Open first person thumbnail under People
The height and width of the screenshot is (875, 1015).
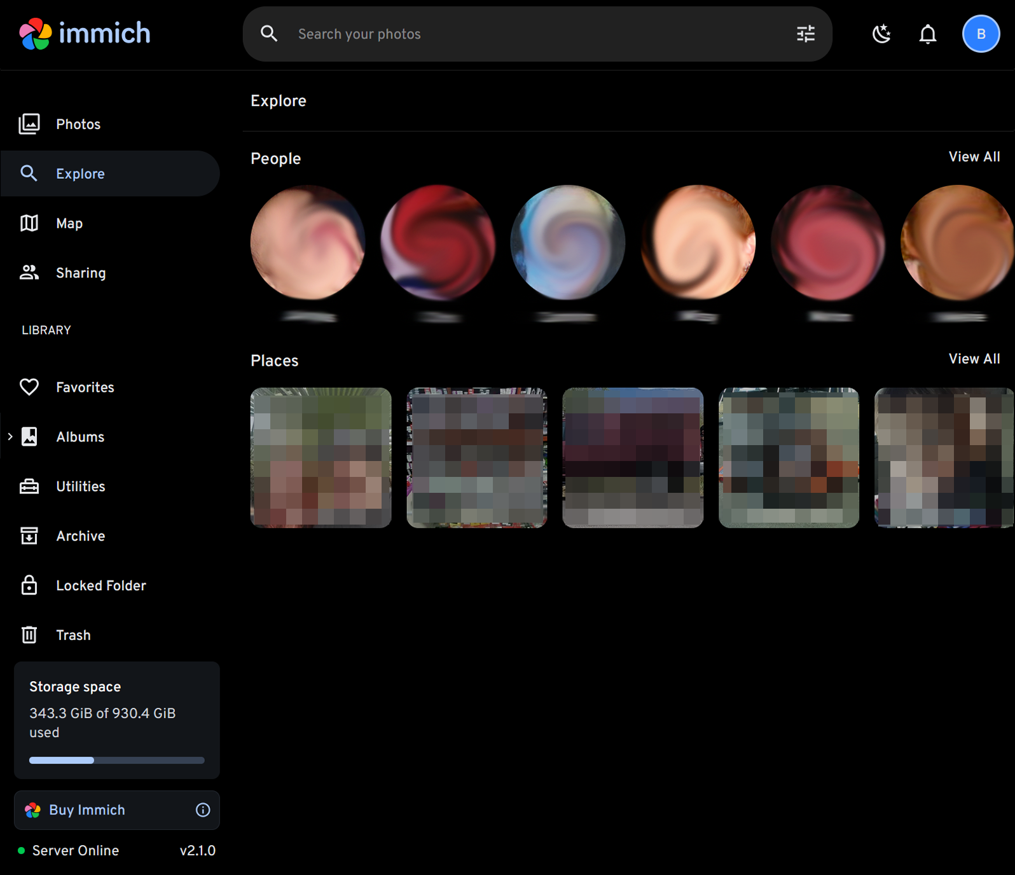(308, 242)
